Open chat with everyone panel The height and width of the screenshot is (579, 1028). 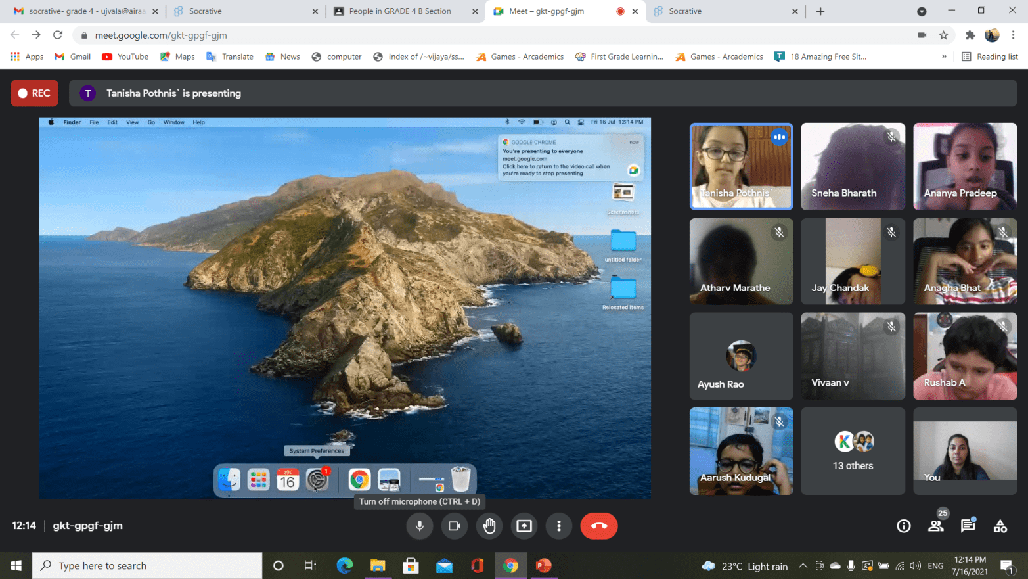tap(968, 526)
